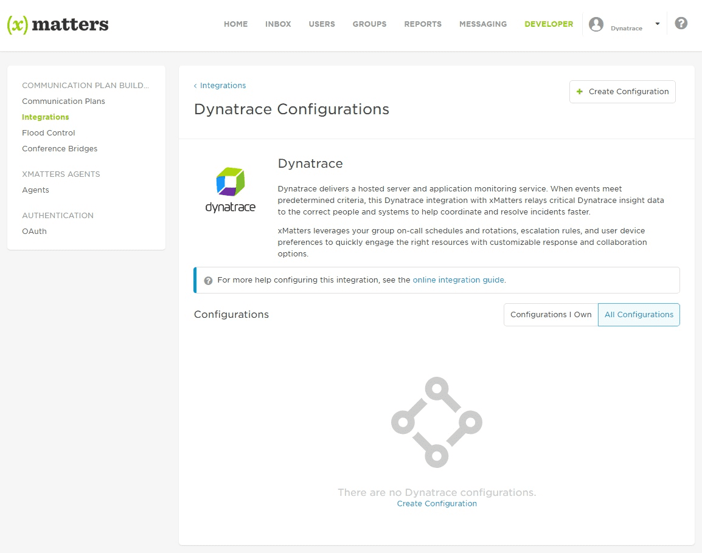The image size is (702, 553).
Task: Click the integrations graphic in the empty state
Action: pyautogui.click(x=436, y=422)
